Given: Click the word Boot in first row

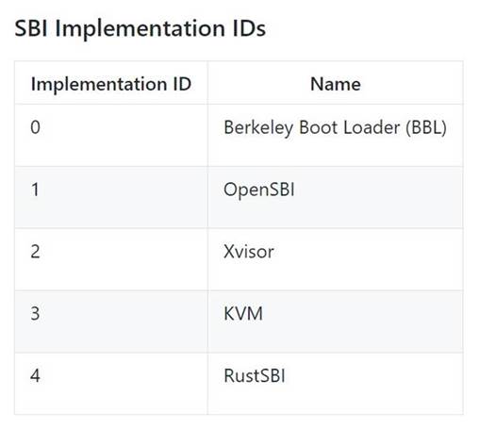Looking at the screenshot, I should point(318,127).
